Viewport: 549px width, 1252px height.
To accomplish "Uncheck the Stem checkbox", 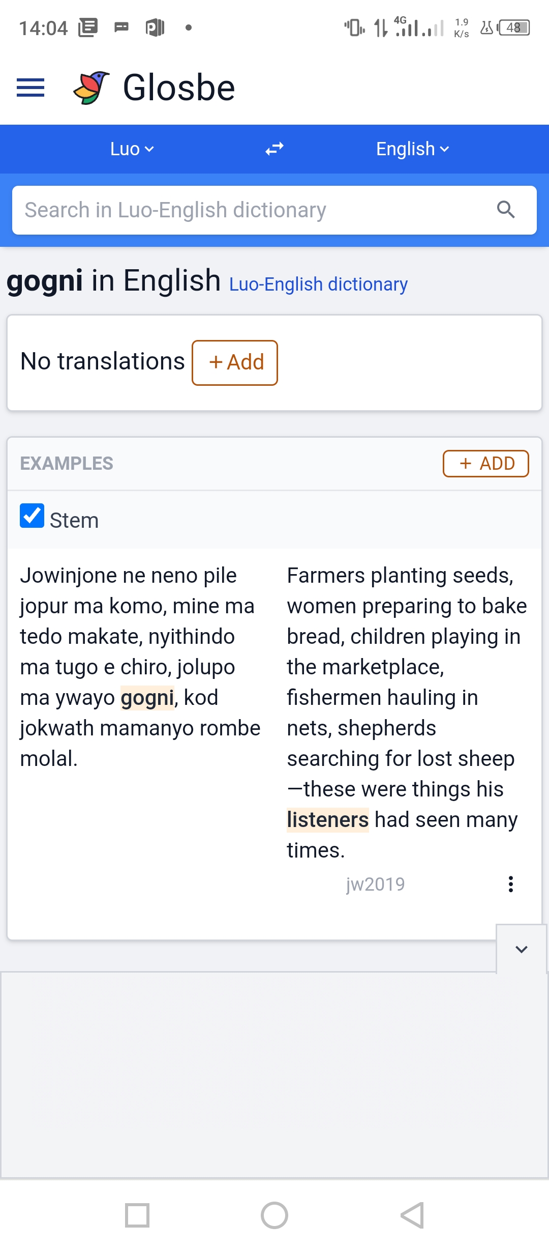I will 32,516.
